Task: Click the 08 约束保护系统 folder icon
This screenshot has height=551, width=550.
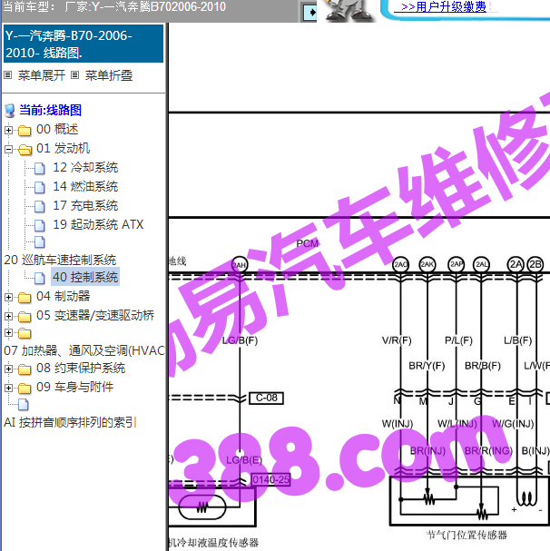Action: (x=25, y=369)
